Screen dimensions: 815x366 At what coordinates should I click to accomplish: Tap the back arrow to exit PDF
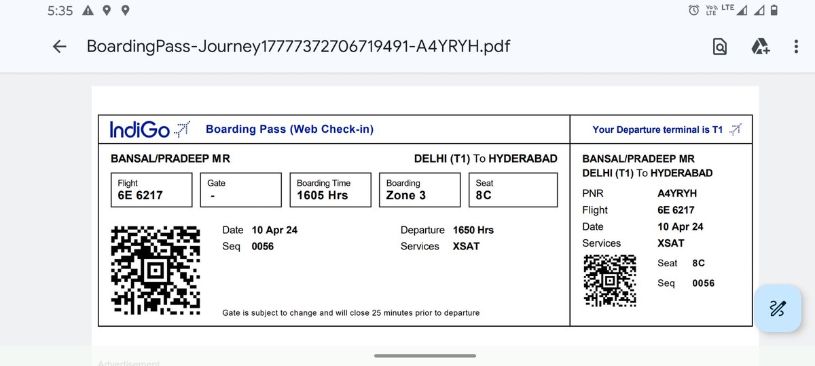59,46
